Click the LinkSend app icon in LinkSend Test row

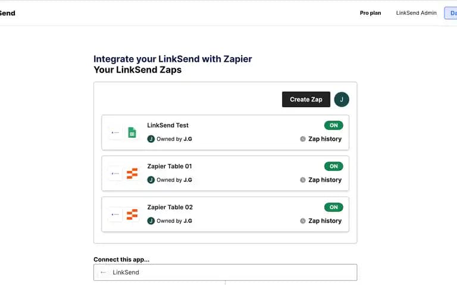(115, 132)
